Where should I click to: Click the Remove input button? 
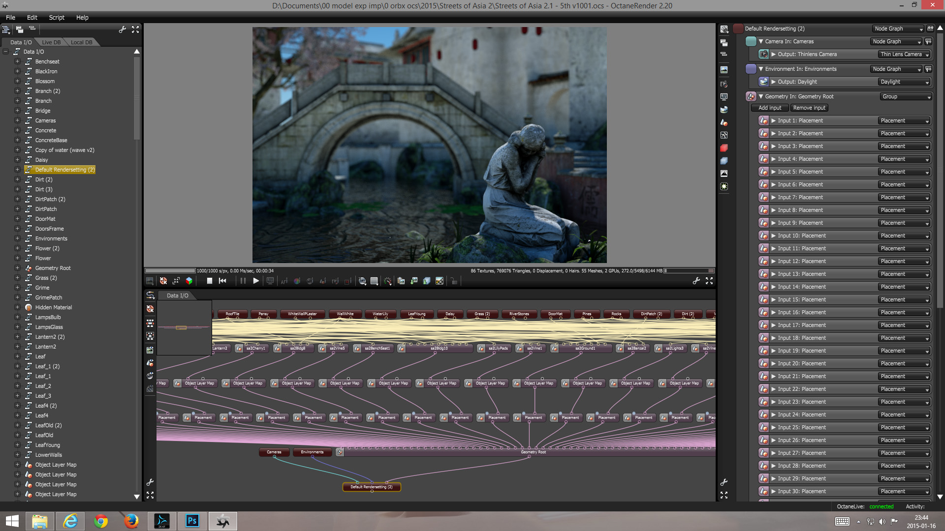click(x=809, y=108)
